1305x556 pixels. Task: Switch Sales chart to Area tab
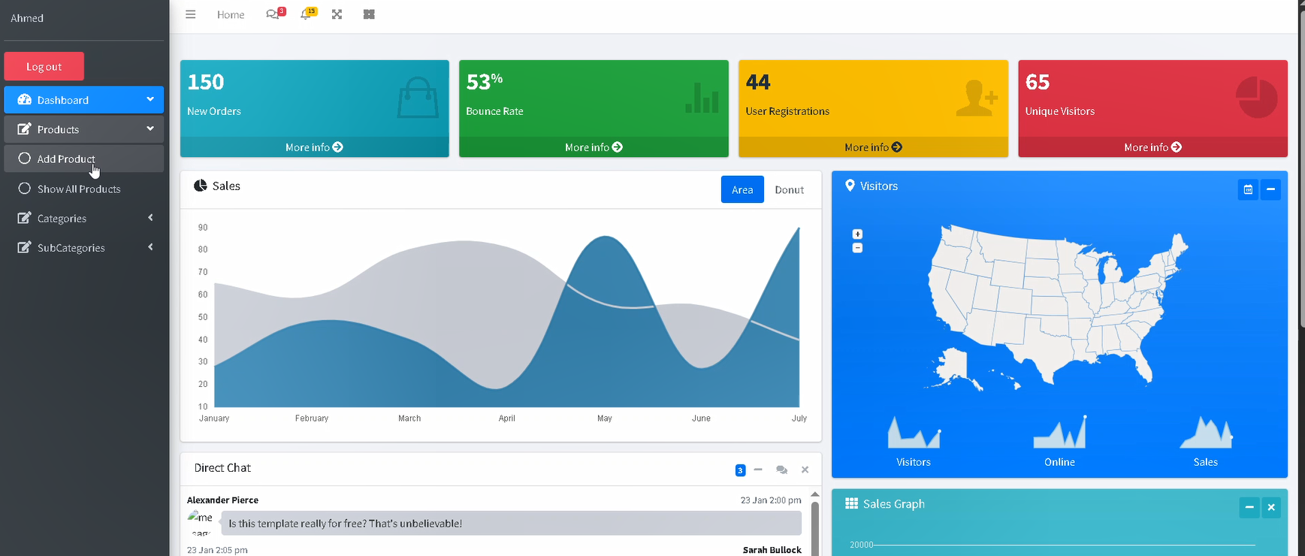point(742,189)
